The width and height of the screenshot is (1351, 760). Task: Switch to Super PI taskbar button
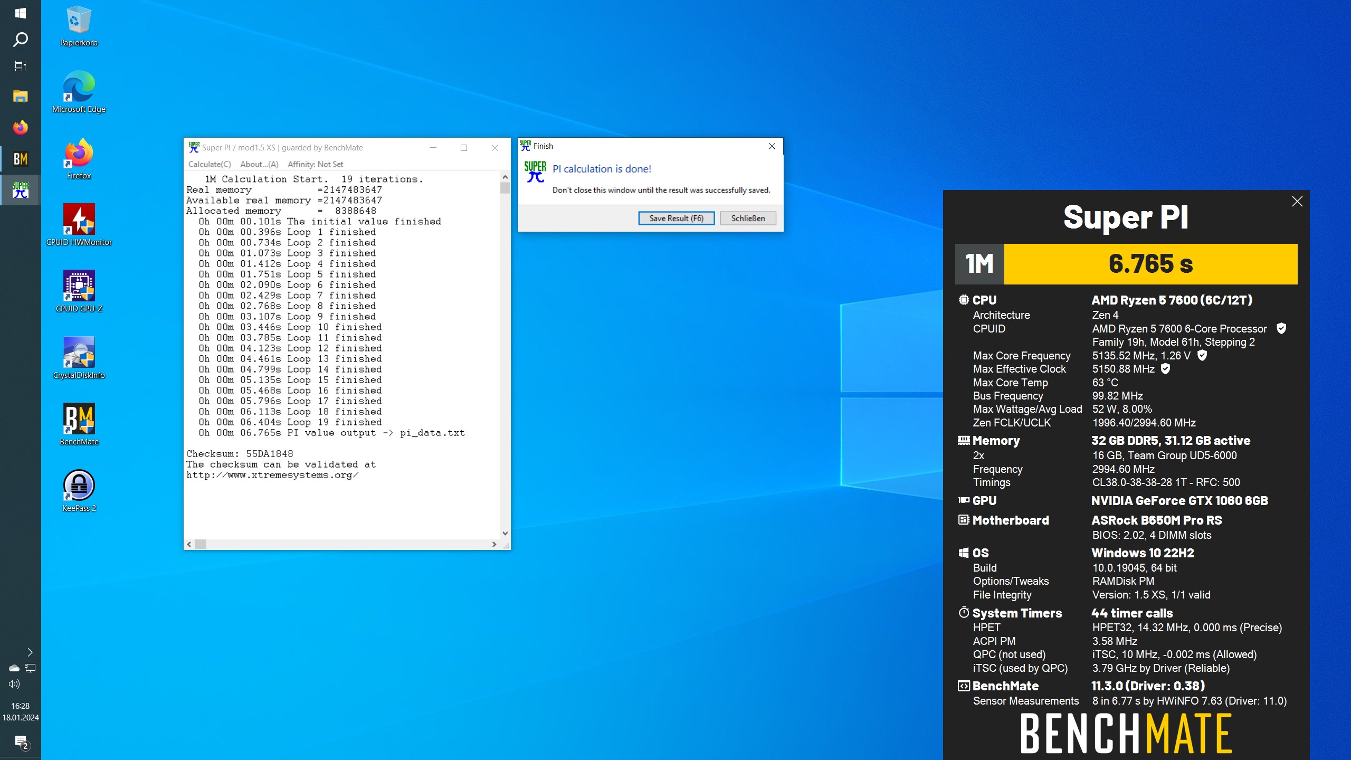[x=20, y=190]
